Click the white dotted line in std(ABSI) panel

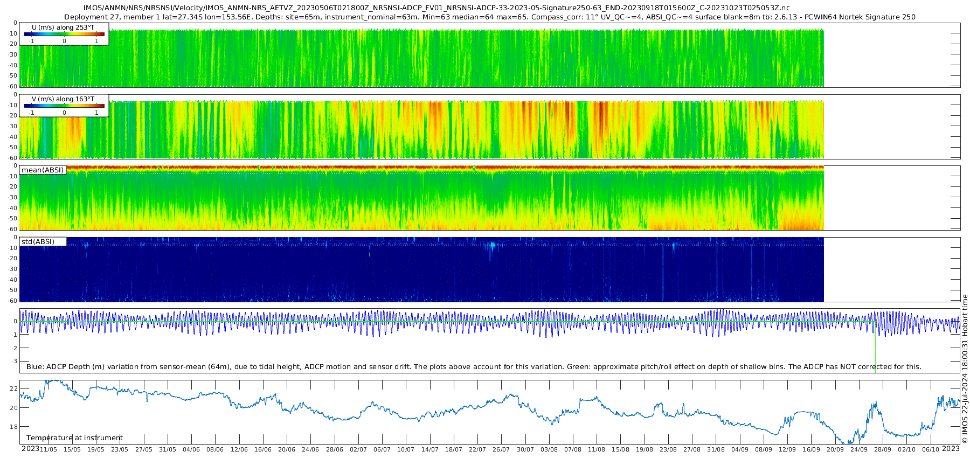[431, 245]
